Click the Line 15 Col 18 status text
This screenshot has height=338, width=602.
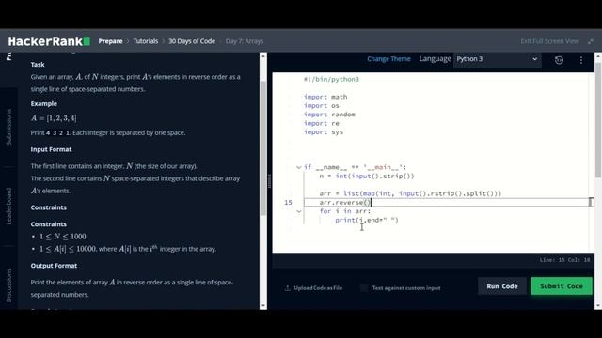[x=564, y=260]
